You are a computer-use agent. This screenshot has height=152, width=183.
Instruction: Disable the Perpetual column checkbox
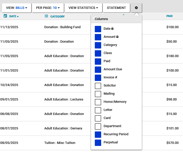click(x=98, y=143)
